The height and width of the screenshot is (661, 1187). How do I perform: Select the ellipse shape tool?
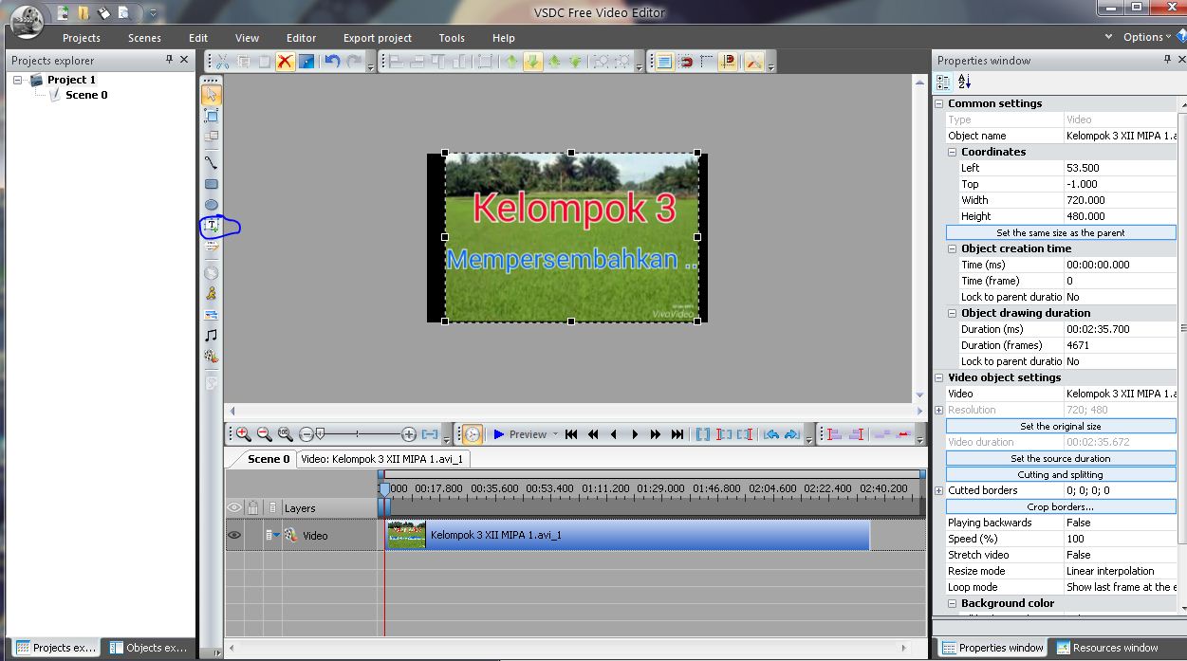tap(212, 205)
